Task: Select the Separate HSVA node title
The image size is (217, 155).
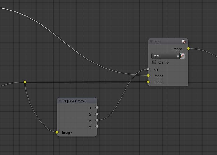Action: tap(75, 101)
